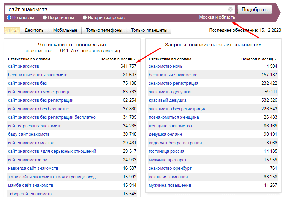Open 'мужчина препарат' similar query link
Viewport: 289px width, 197px height.
coord(168,160)
